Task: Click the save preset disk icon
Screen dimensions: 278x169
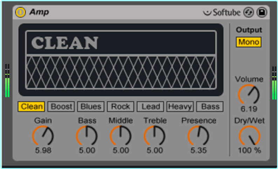Action: coord(262,12)
